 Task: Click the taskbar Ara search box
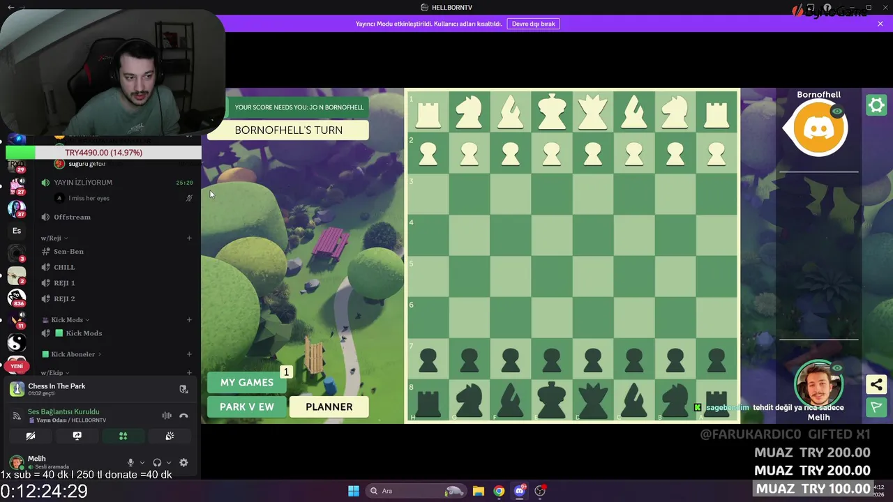click(415, 491)
